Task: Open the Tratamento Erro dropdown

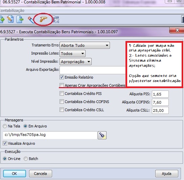Action: pyautogui.click(x=85, y=45)
